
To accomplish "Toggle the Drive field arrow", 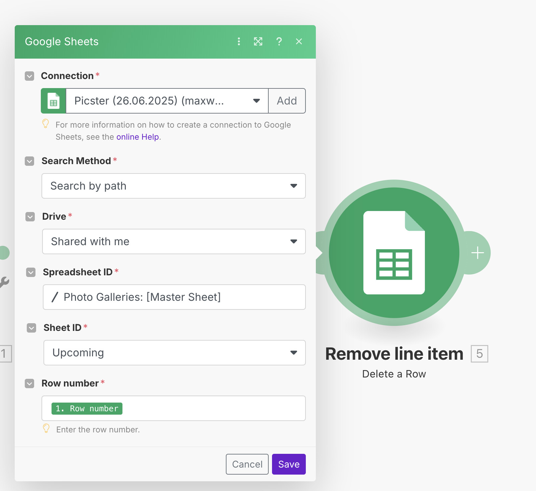I will [x=30, y=217].
